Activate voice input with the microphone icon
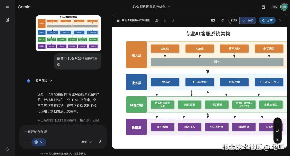Image resolution: width=290 pixels, height=156 pixels. tap(100, 142)
